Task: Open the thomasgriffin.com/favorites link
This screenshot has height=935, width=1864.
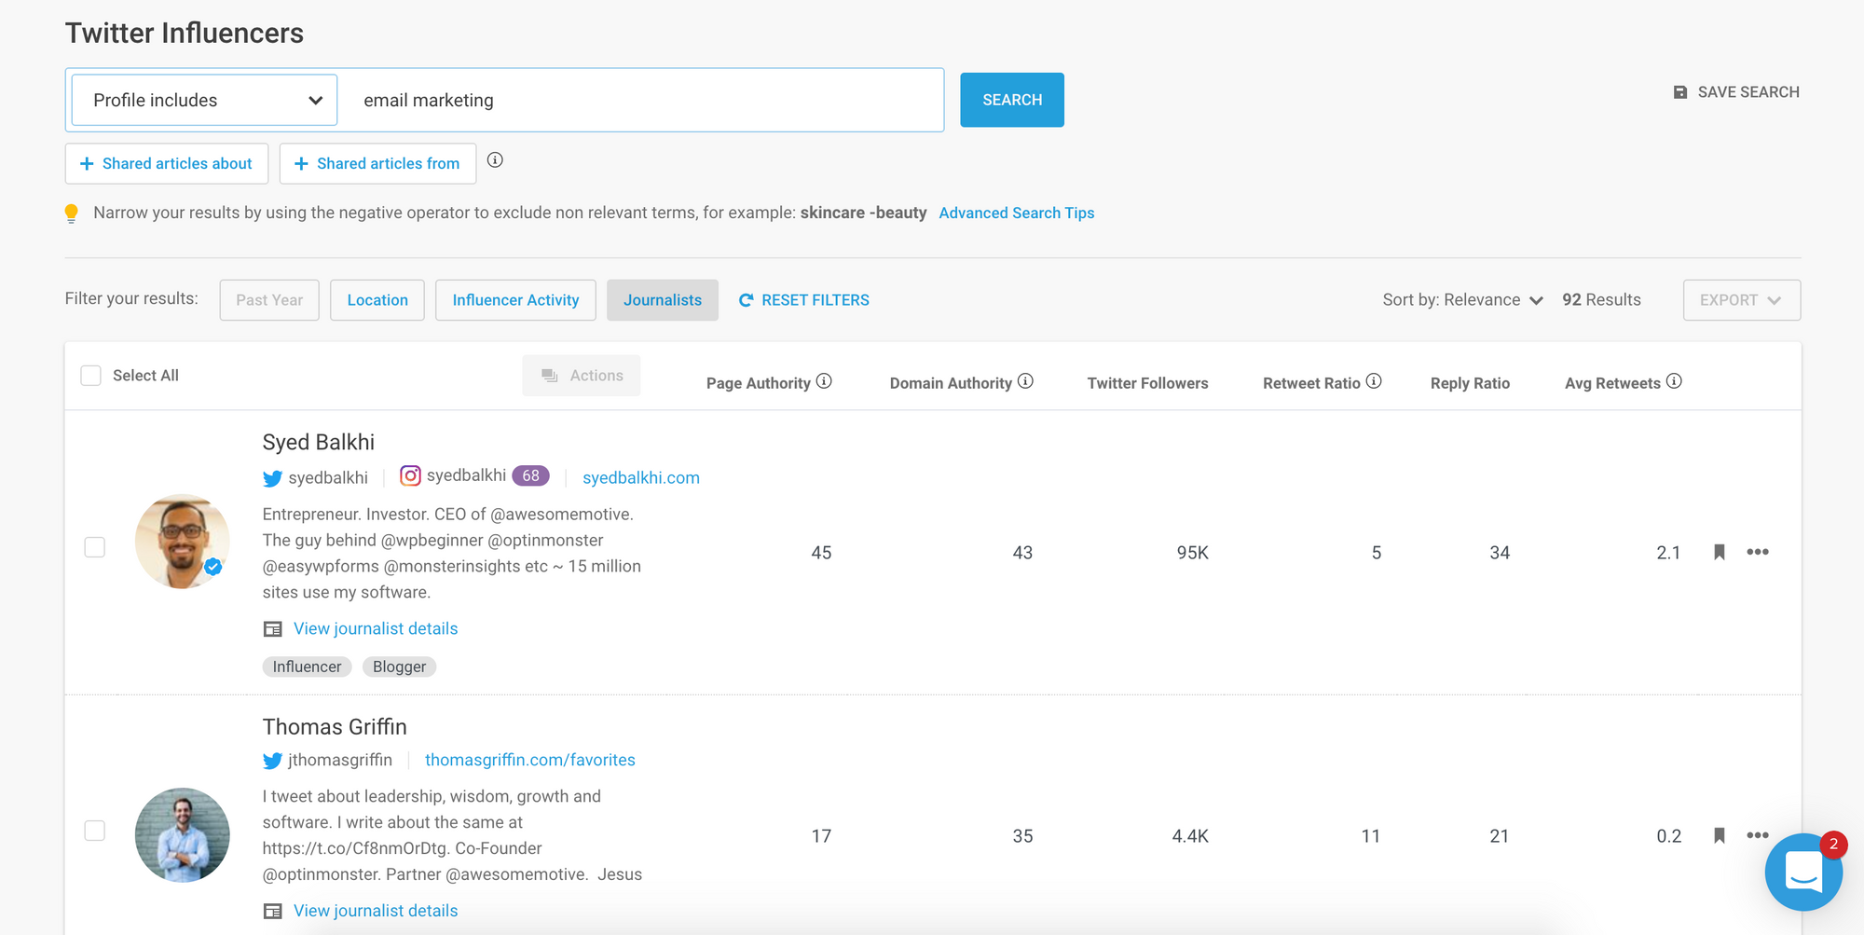Action: pyautogui.click(x=530, y=761)
